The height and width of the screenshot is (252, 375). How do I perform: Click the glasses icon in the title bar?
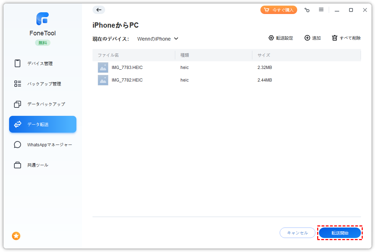click(x=307, y=10)
